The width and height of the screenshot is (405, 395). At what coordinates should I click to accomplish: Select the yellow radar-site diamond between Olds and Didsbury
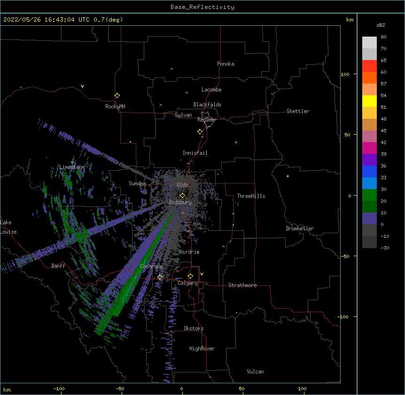182,196
